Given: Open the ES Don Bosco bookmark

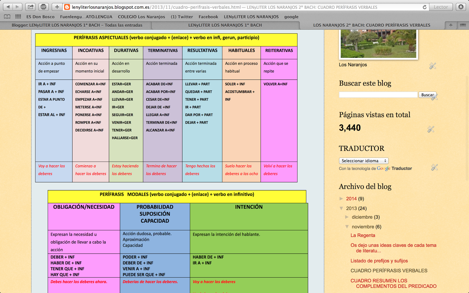Looking at the screenshot, I should coord(40,17).
